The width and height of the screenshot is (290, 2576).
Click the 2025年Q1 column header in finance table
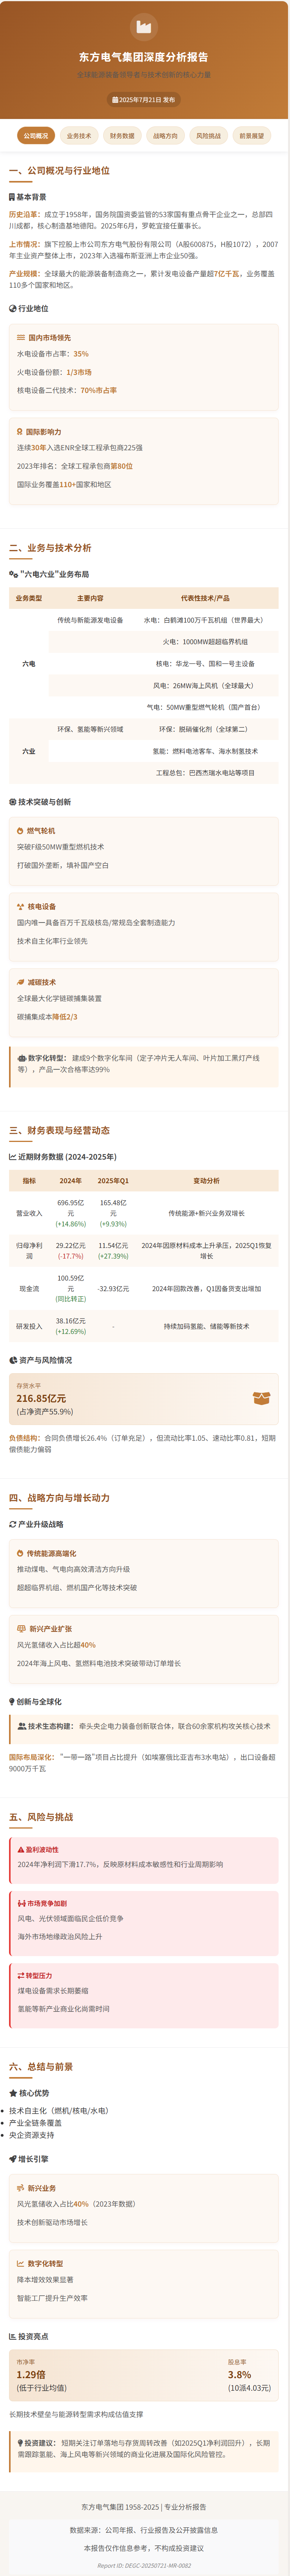(113, 1181)
